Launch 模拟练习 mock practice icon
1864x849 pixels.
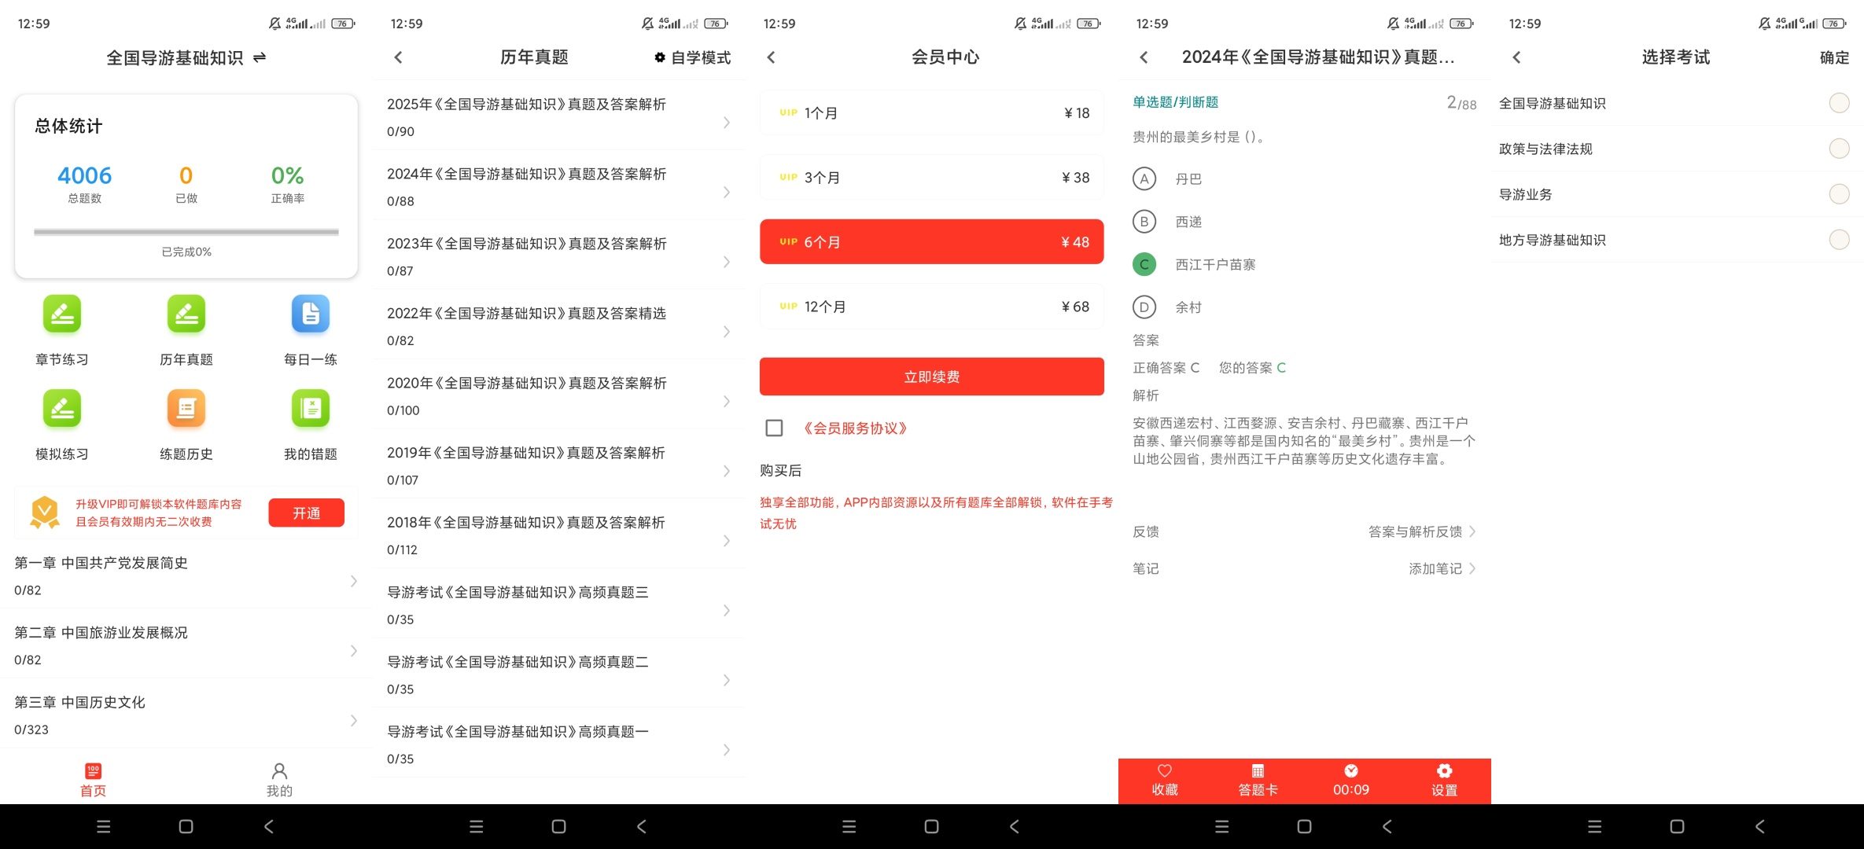pyautogui.click(x=62, y=409)
